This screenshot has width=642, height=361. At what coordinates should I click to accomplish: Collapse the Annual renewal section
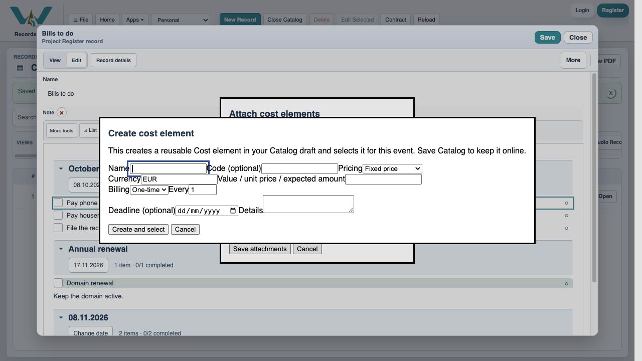click(x=61, y=249)
